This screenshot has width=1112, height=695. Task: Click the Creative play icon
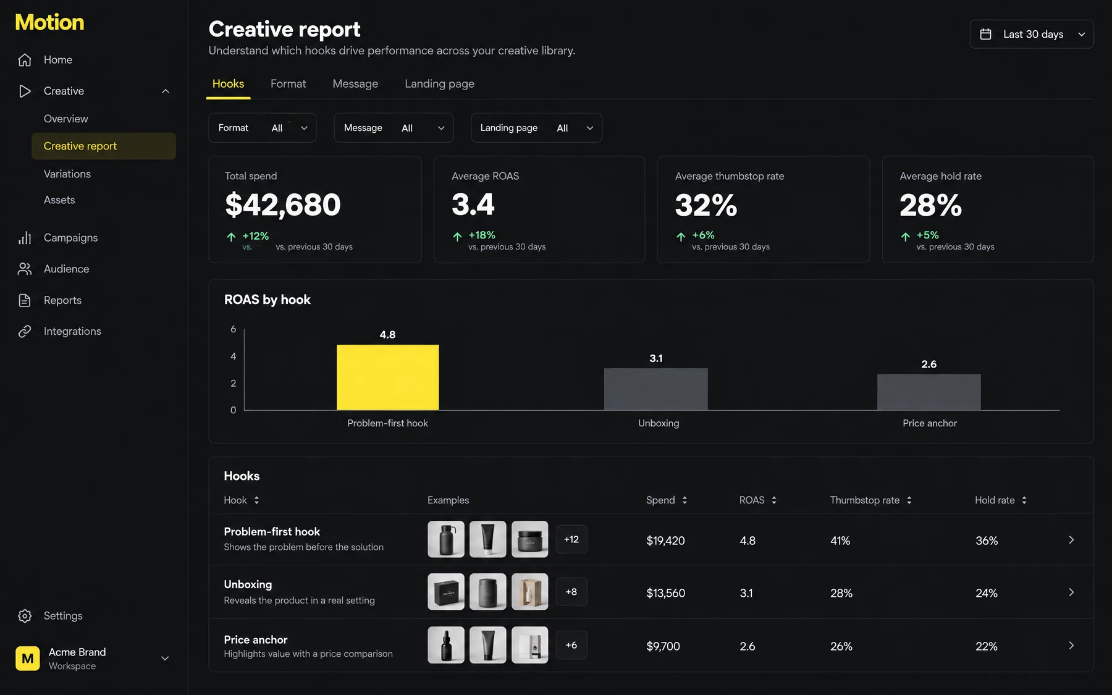pyautogui.click(x=25, y=91)
